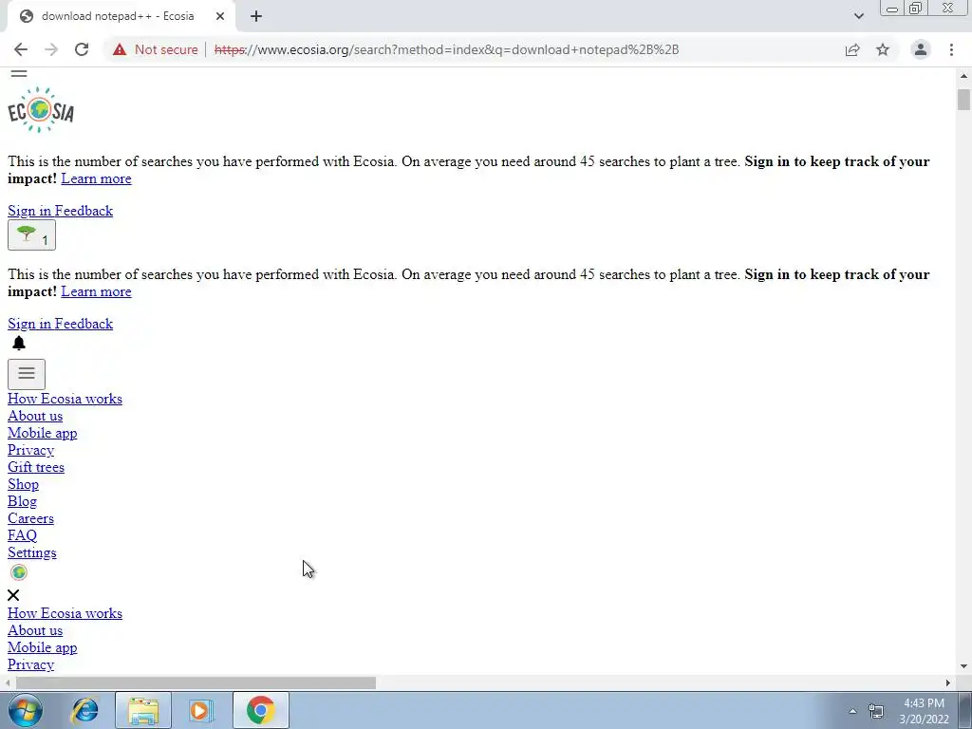Open a new tab with plus button
Screen dimensions: 972x729
point(256,16)
